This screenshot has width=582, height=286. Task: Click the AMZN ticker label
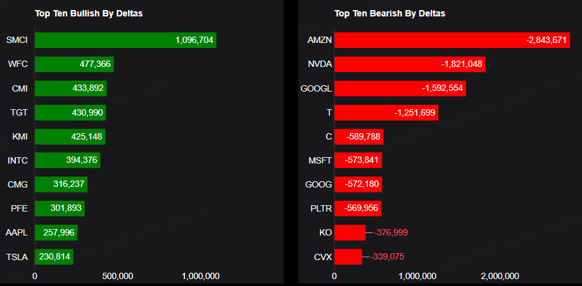tap(320, 40)
